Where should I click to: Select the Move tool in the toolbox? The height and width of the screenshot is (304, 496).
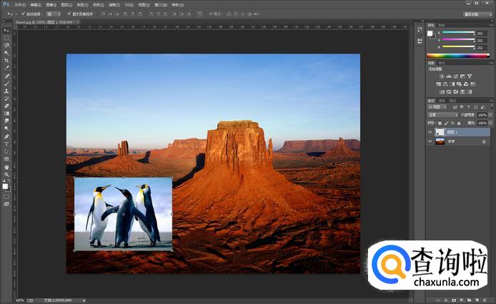click(x=6, y=31)
